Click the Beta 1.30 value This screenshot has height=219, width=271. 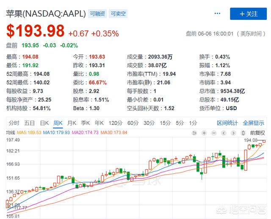coord(94,108)
